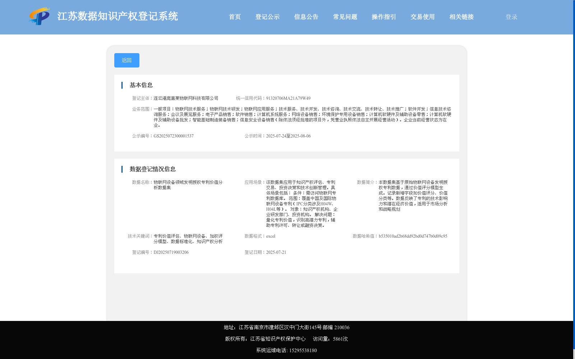Select 常见问题 in the top navigation

click(x=345, y=17)
